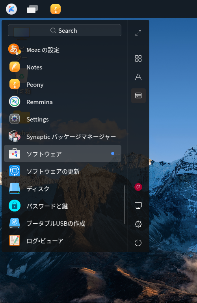Select the Remmina text label
This screenshot has width=197, height=303.
(39, 102)
